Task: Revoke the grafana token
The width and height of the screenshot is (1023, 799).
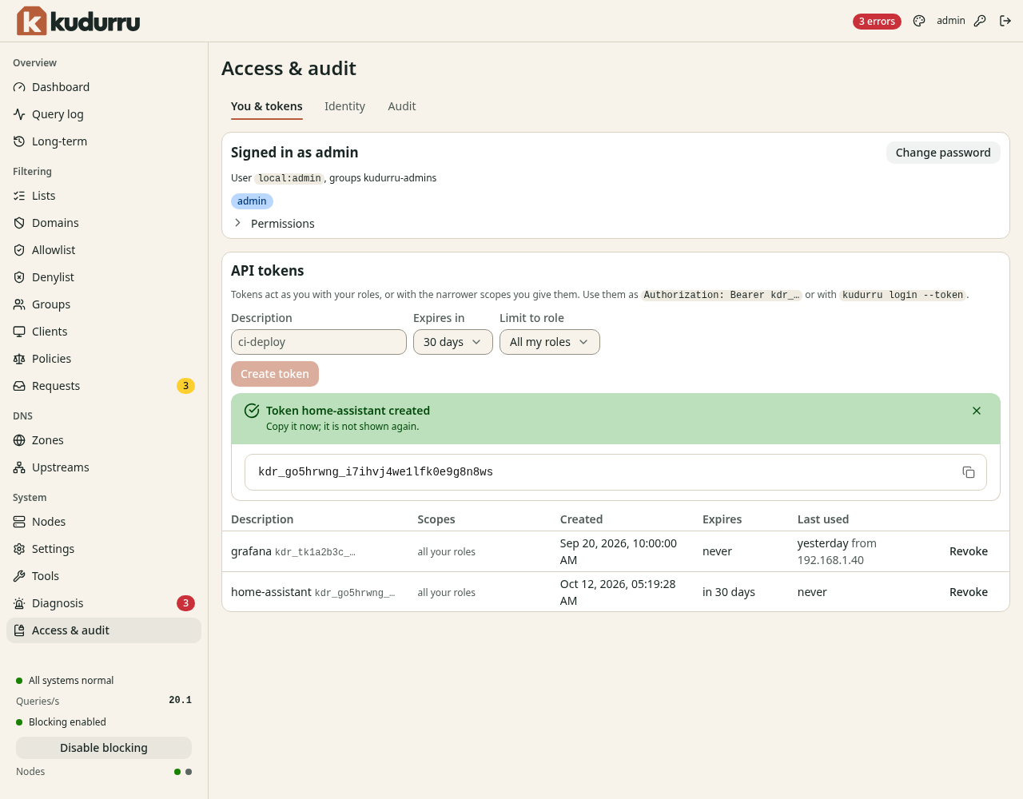Action: click(x=969, y=551)
